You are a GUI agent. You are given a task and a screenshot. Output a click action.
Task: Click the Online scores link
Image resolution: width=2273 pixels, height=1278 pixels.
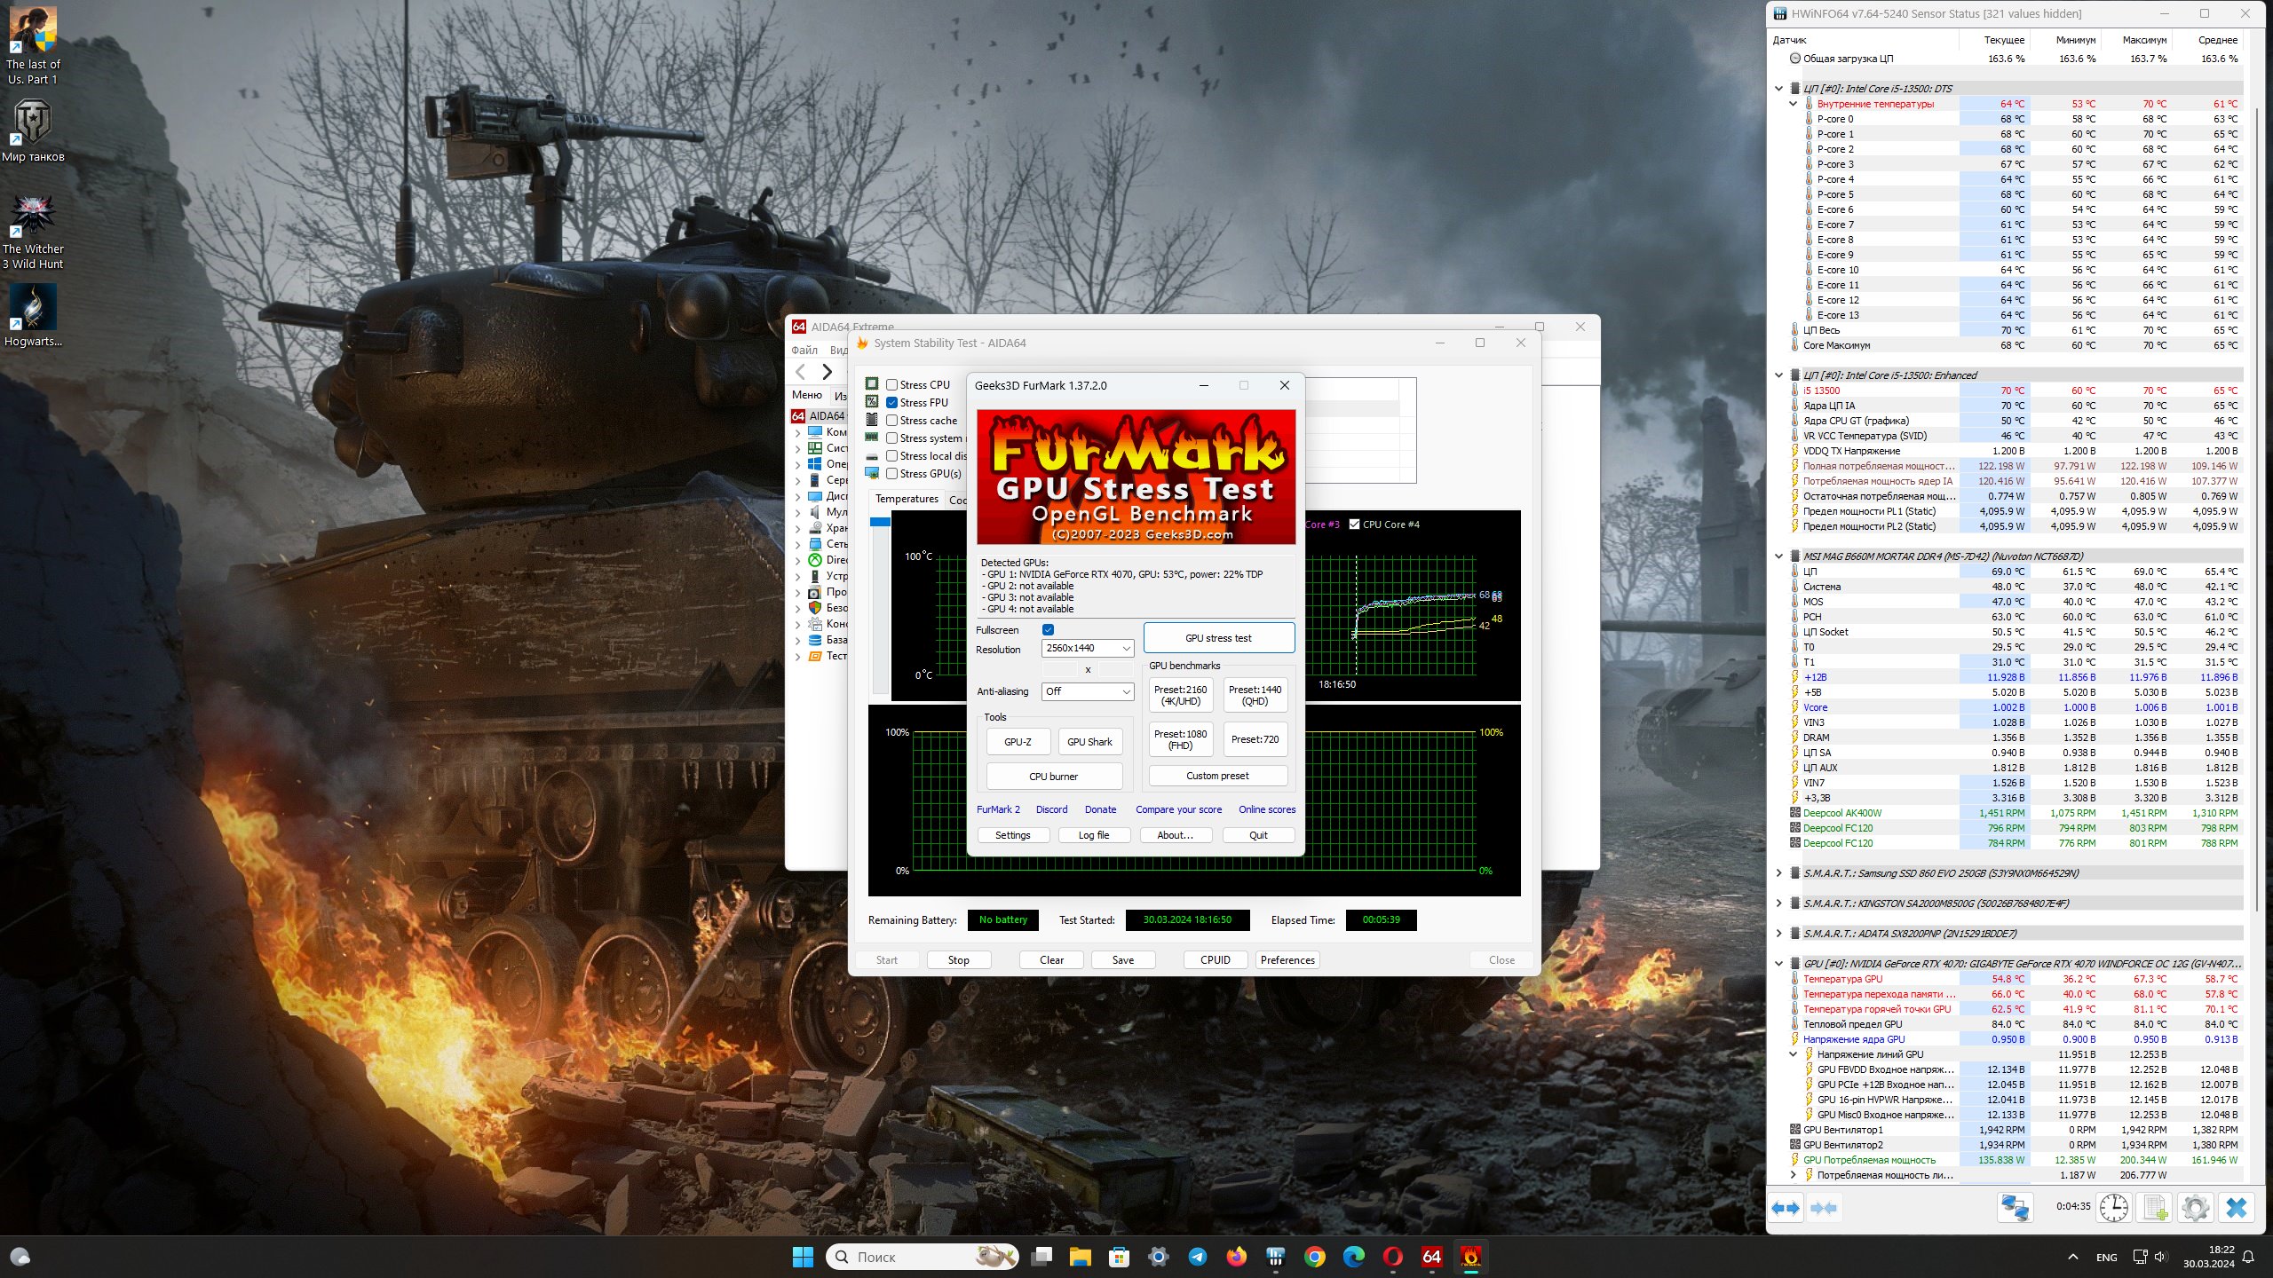click(1266, 809)
